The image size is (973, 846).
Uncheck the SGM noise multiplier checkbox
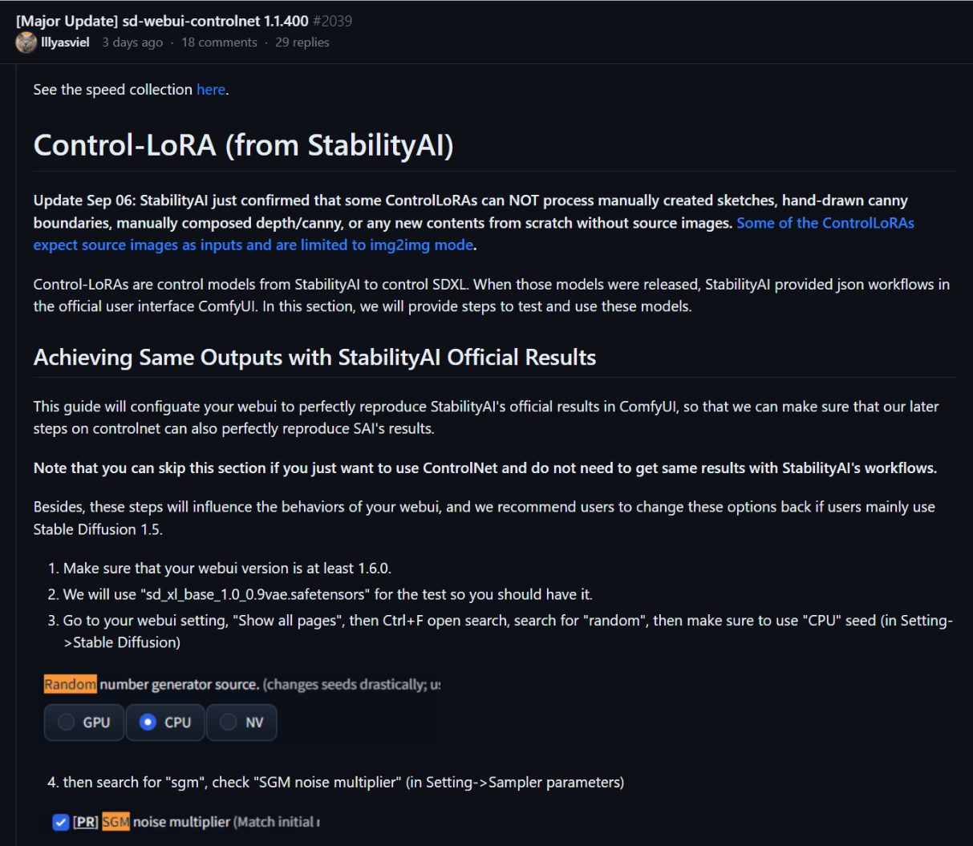[x=60, y=822]
